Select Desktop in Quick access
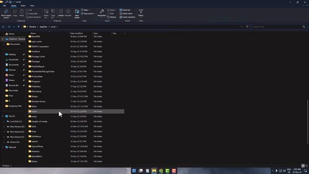Image resolution: width=309 pixels, height=174 pixels. 12,55
